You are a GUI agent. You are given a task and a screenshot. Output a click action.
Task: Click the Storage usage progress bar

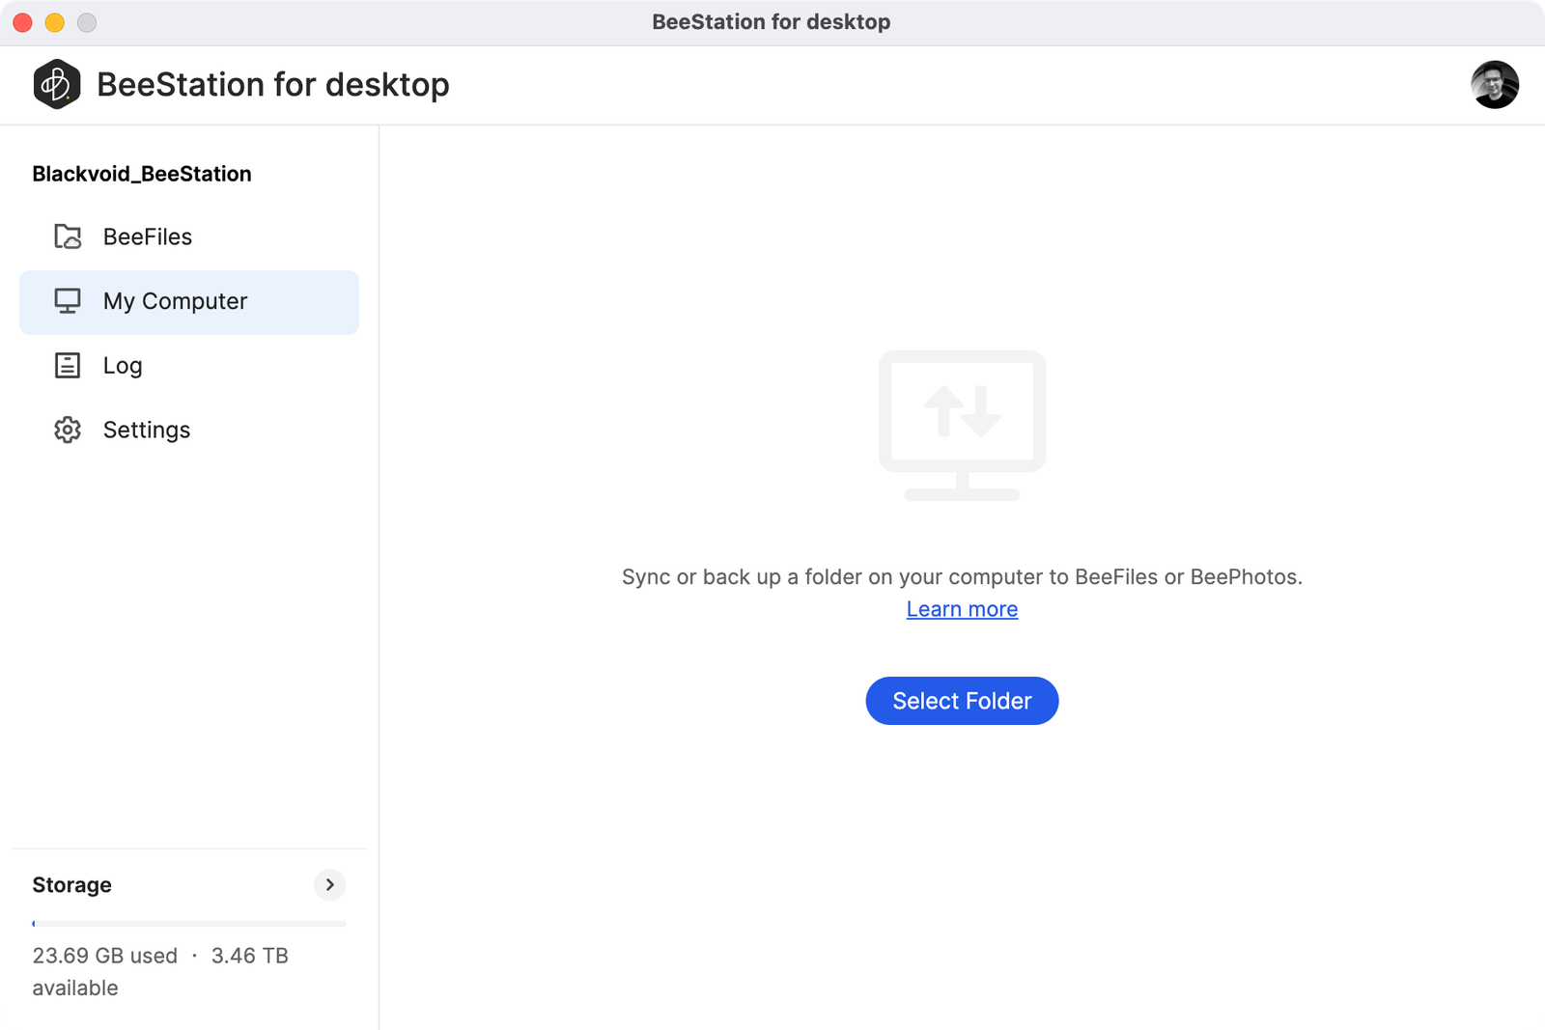(x=189, y=924)
